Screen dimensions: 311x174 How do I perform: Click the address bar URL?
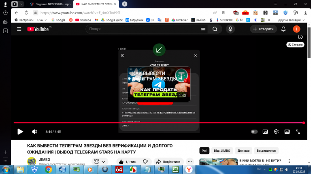[80, 13]
